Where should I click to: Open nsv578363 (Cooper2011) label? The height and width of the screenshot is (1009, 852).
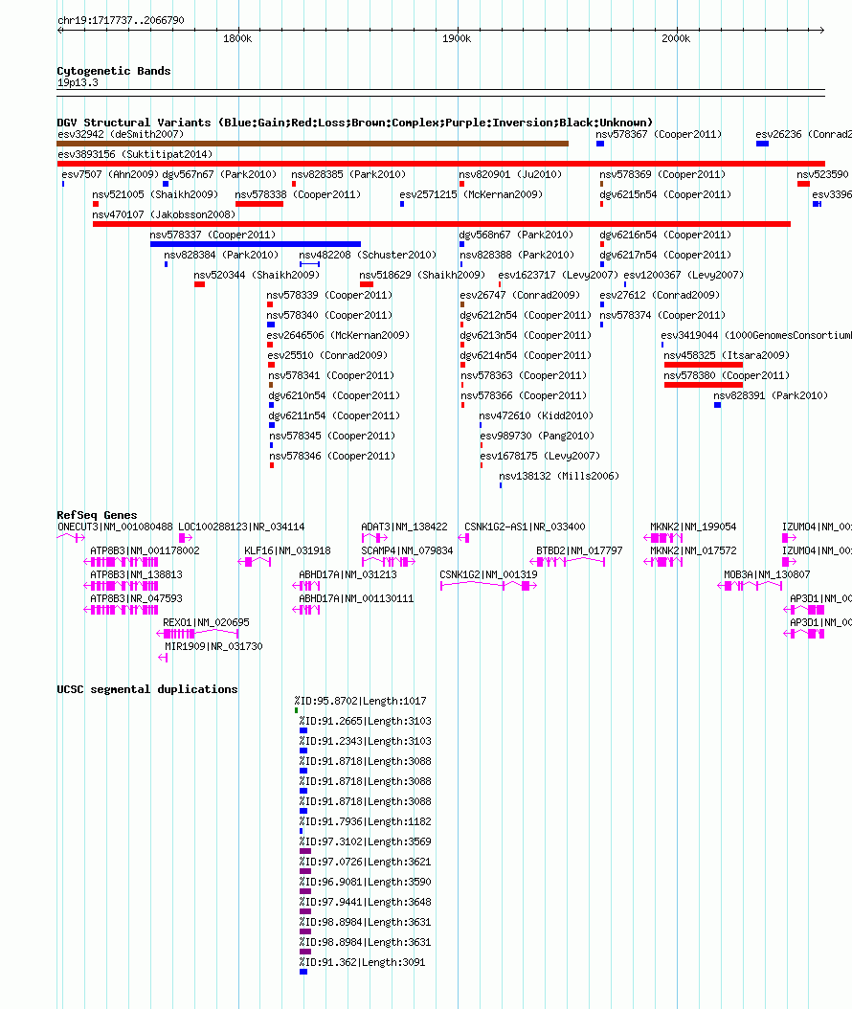pos(524,375)
